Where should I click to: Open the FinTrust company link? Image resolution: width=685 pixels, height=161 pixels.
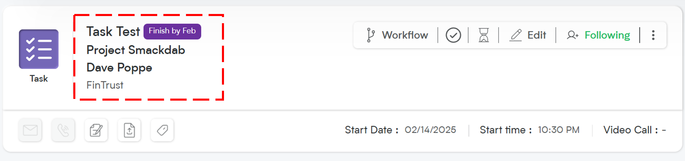pyautogui.click(x=105, y=85)
